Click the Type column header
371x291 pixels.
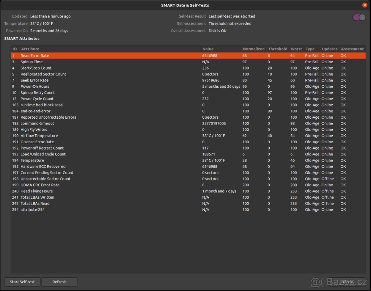point(310,49)
